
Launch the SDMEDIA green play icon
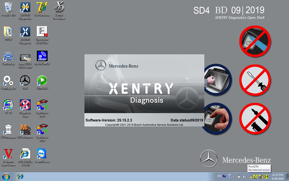tap(42, 80)
